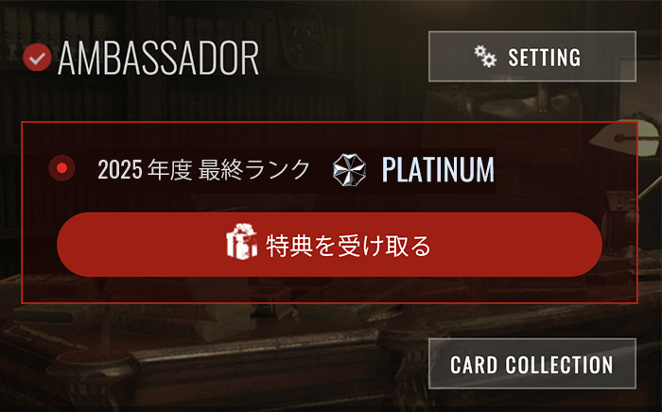The image size is (662, 412).
Task: Click the gift box icon
Action: point(242,242)
